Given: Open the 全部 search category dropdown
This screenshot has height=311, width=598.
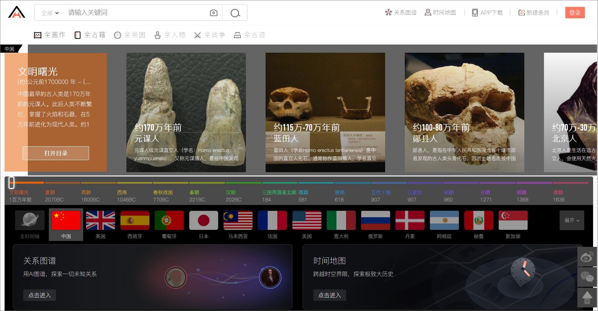Looking at the screenshot, I should click(49, 12).
